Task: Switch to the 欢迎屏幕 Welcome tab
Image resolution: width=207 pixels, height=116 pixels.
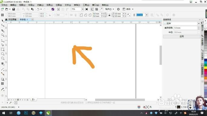Action: tap(12, 19)
